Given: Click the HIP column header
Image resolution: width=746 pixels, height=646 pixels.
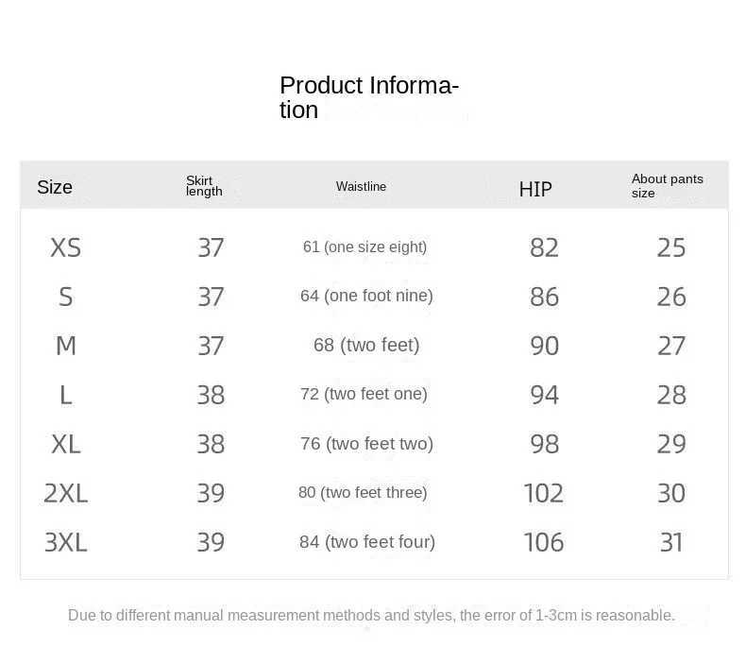Looking at the screenshot, I should (x=535, y=189).
